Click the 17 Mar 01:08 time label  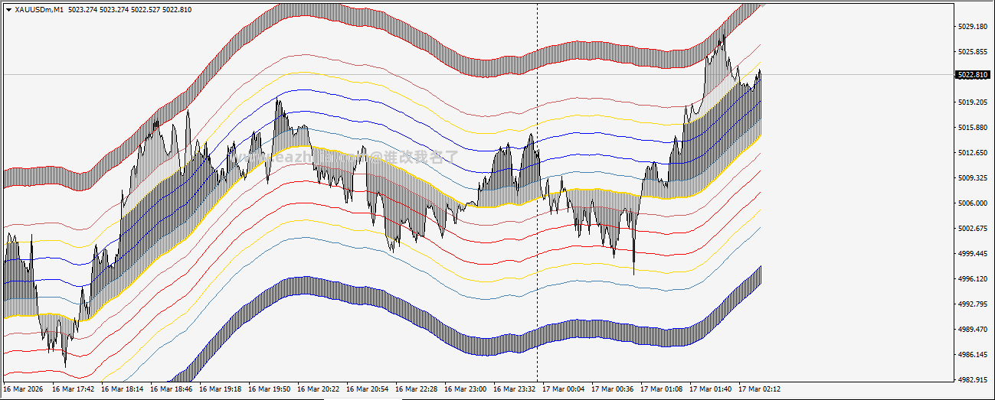pos(662,389)
